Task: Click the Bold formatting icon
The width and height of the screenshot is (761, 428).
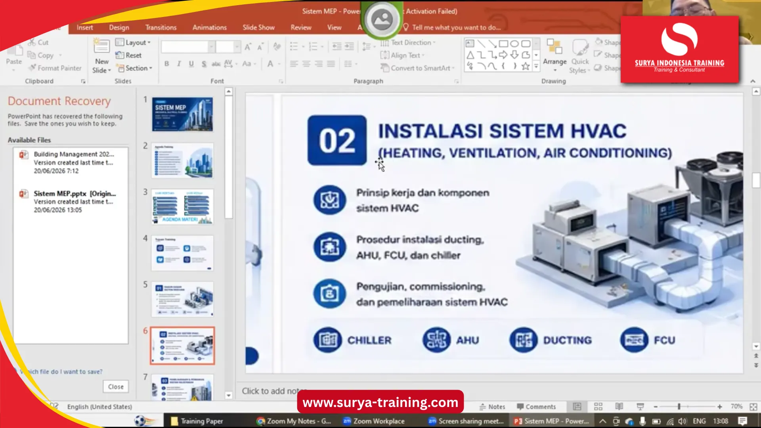Action: point(167,64)
